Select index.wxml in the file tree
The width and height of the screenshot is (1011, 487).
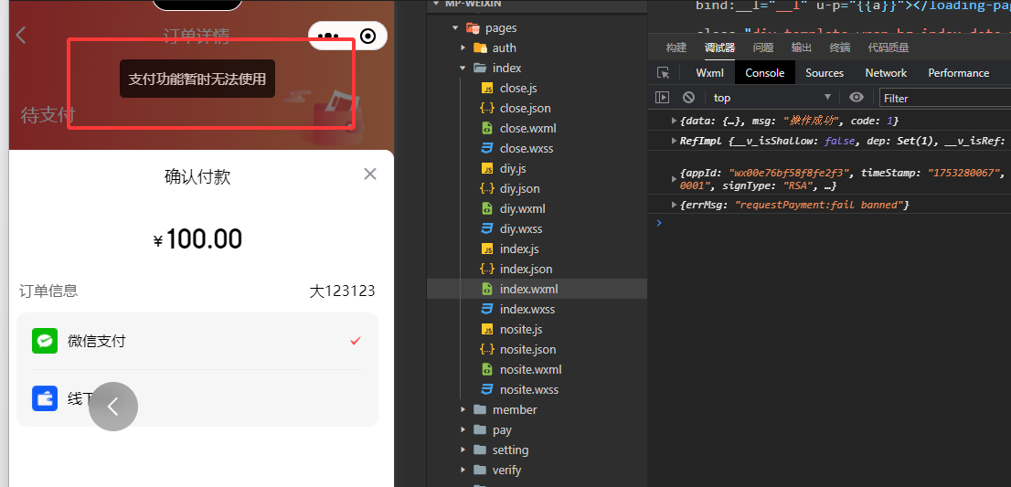[x=537, y=290]
